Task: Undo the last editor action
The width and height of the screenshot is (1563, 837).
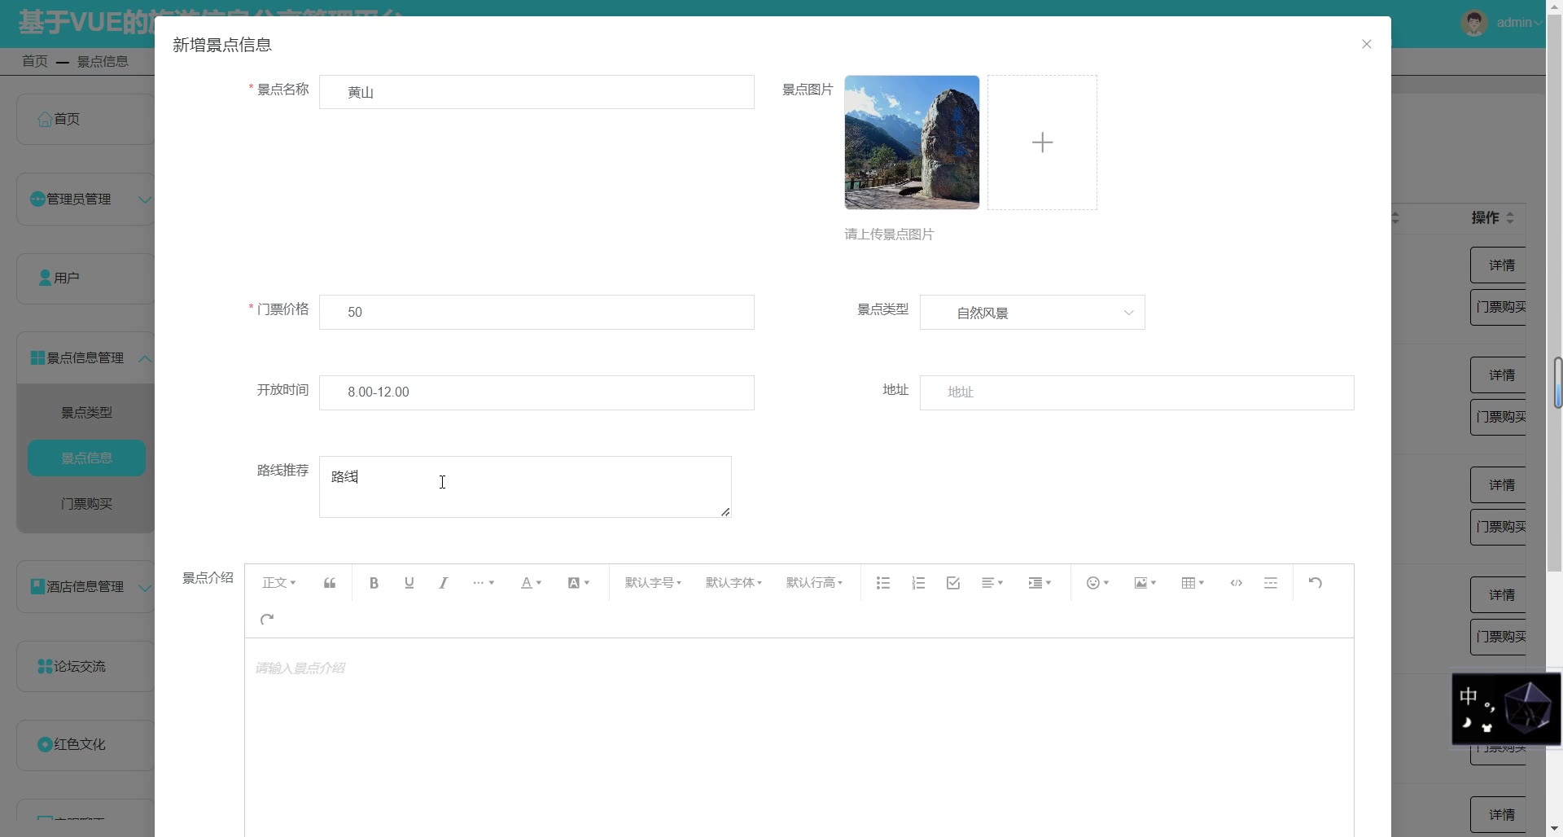Action: click(x=1315, y=583)
